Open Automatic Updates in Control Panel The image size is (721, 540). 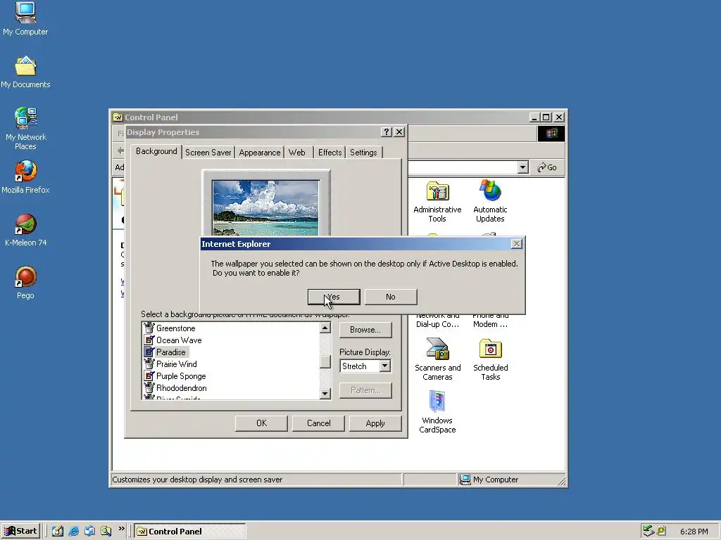pyautogui.click(x=490, y=201)
